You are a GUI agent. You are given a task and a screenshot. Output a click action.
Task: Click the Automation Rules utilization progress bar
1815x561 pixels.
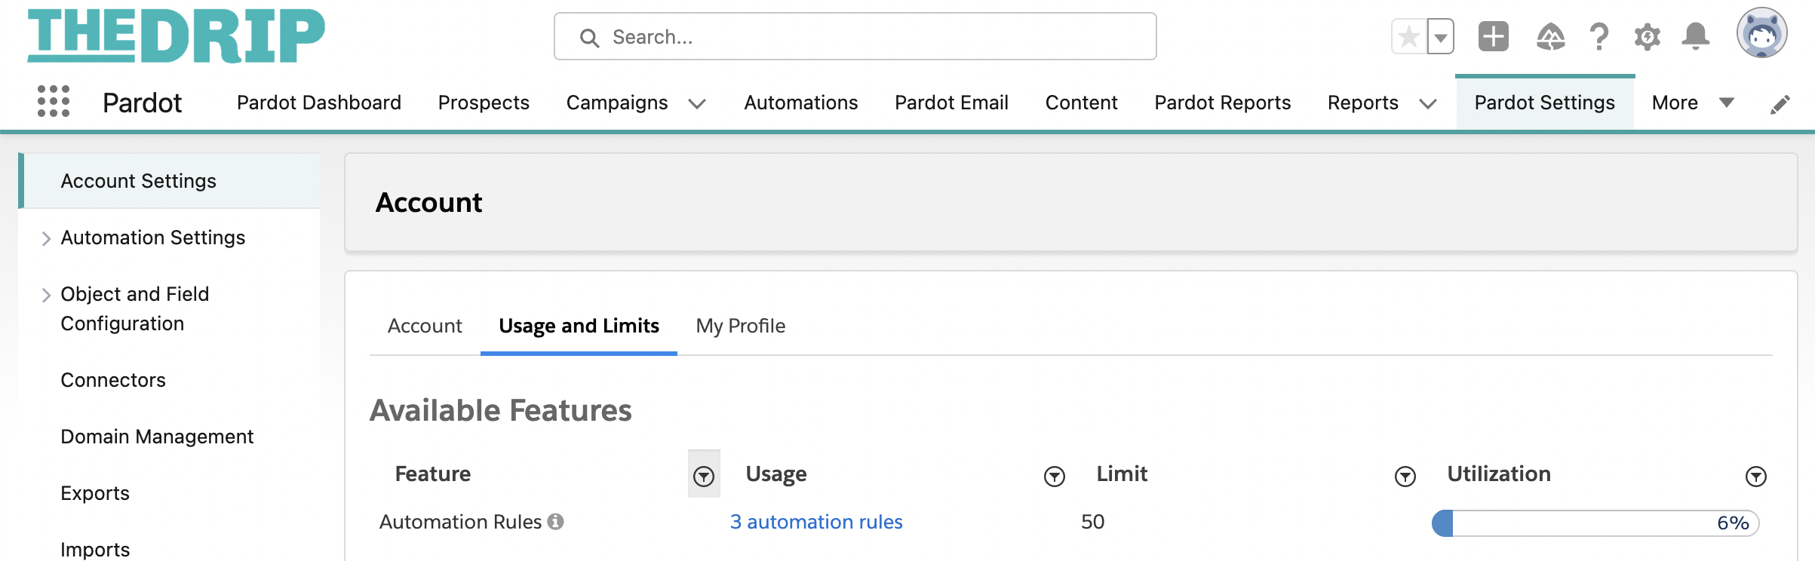click(x=1595, y=523)
